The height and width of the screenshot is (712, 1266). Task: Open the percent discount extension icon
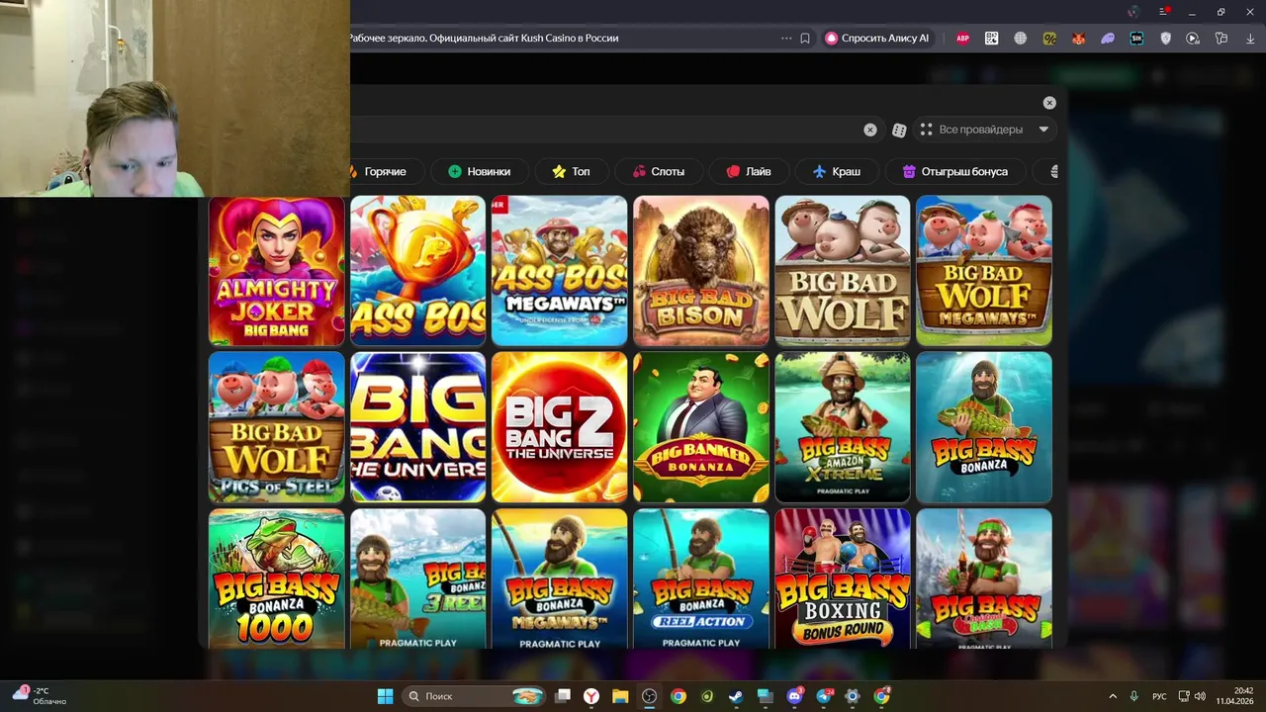tap(1049, 39)
